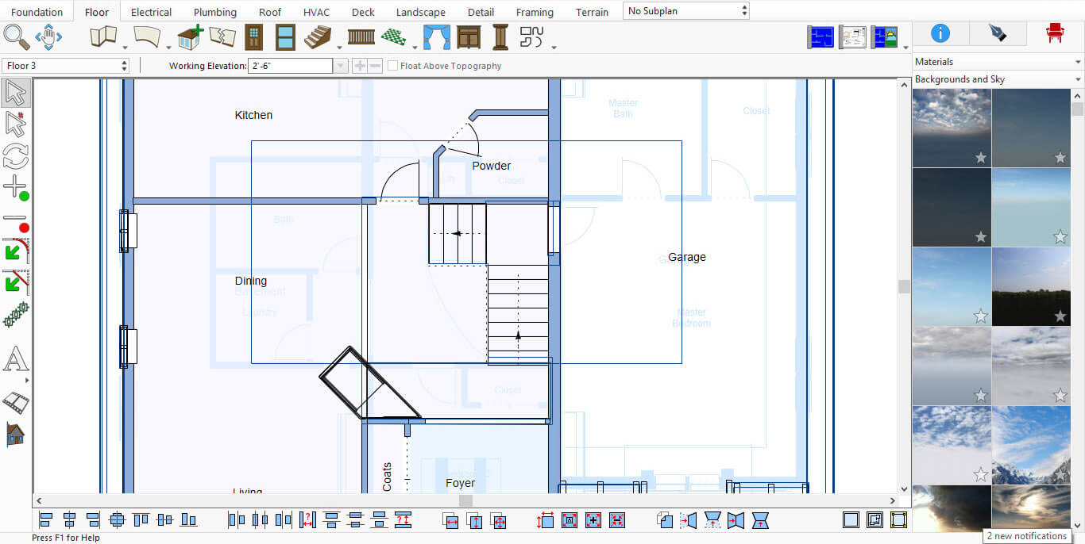The height and width of the screenshot is (544, 1085).
Task: Activate the Pan hand tool
Action: pos(48,37)
